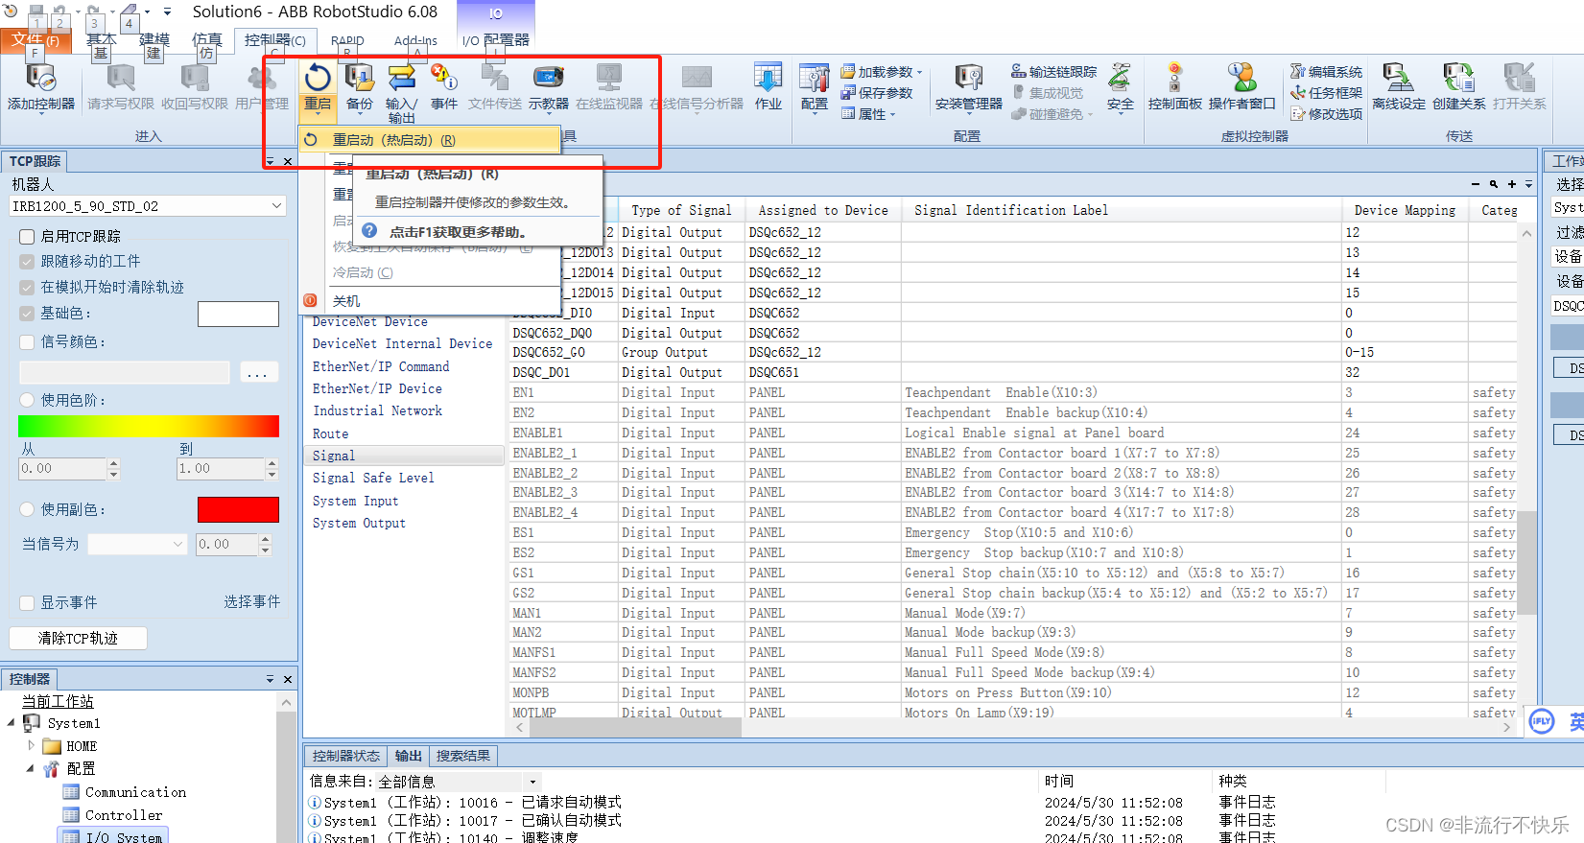
Task: Open the Control Panel (控制面板)
Action: 1175,87
